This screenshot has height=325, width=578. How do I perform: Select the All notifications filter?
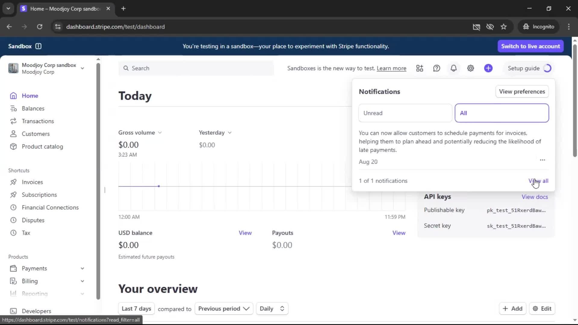point(502,113)
